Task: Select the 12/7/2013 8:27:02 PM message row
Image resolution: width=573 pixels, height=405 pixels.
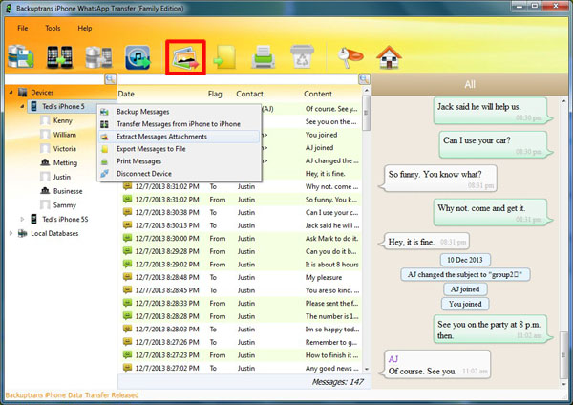Action: point(242,368)
